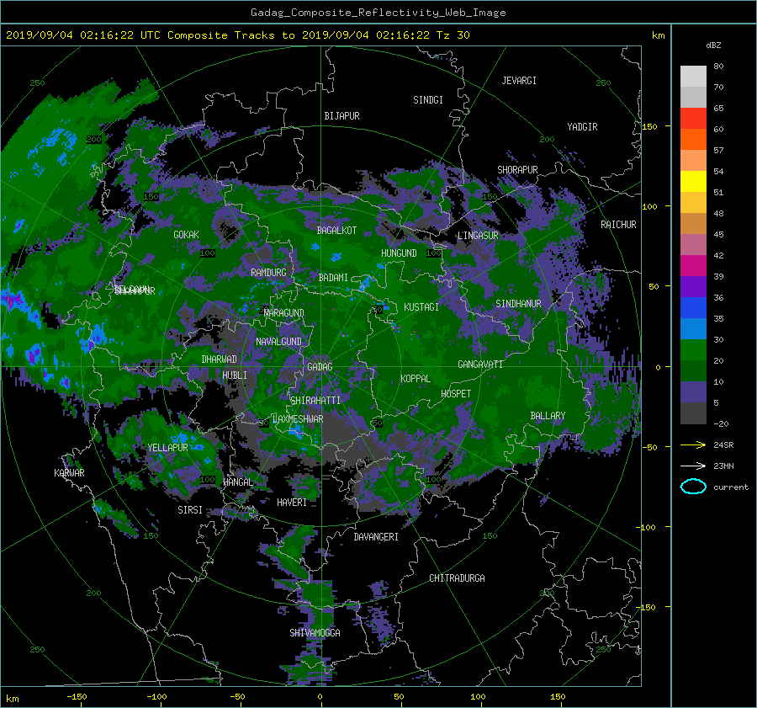
Task: Click the 'current' legend label
Action: click(x=731, y=487)
